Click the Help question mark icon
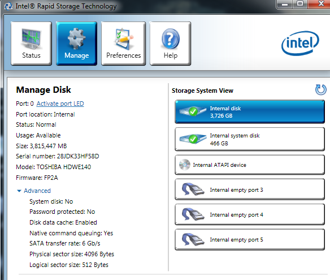The image size is (330, 280). [171, 38]
